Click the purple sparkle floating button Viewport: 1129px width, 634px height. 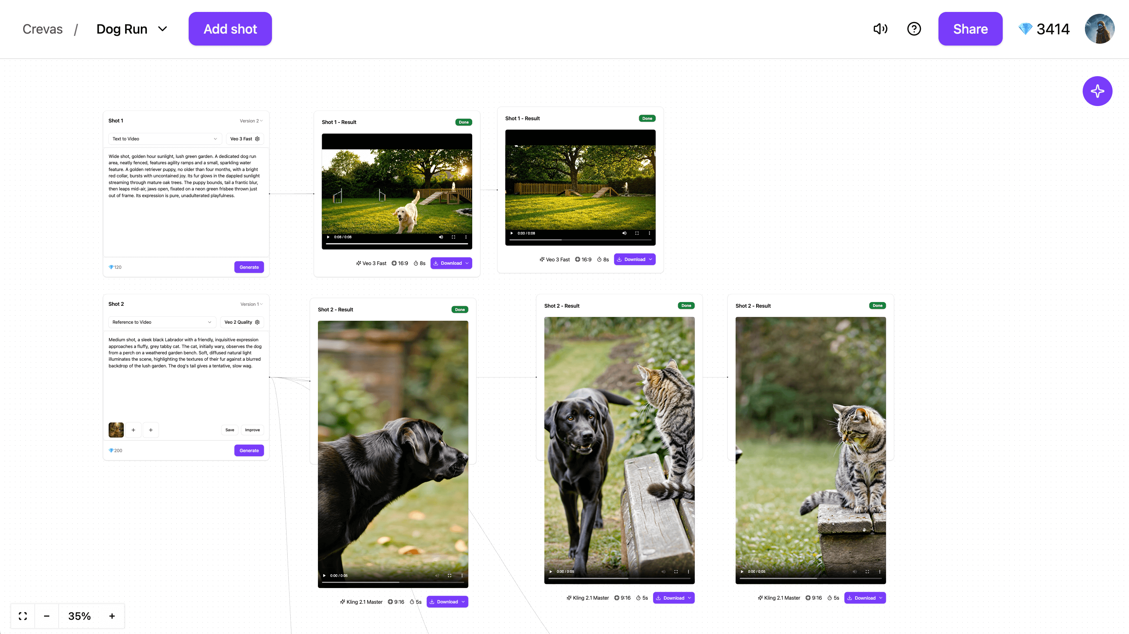pos(1097,91)
